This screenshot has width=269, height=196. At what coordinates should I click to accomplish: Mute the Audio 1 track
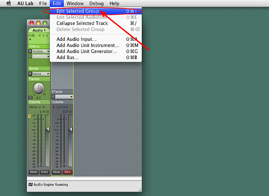34,172
